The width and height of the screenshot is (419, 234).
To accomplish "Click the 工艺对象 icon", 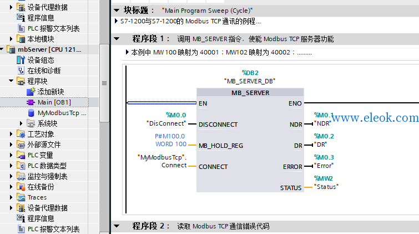I will pos(21,134).
